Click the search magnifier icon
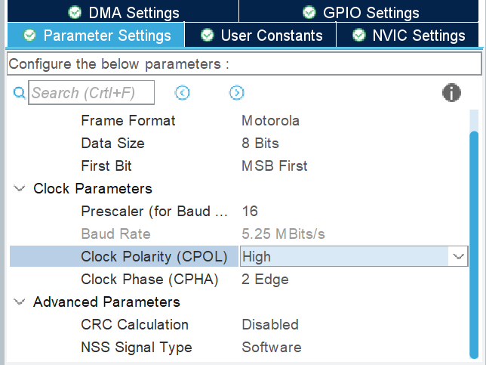 tap(19, 93)
